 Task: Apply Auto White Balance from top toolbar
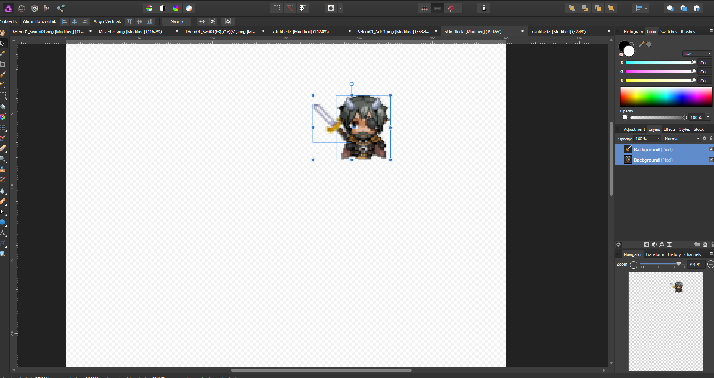pos(189,8)
